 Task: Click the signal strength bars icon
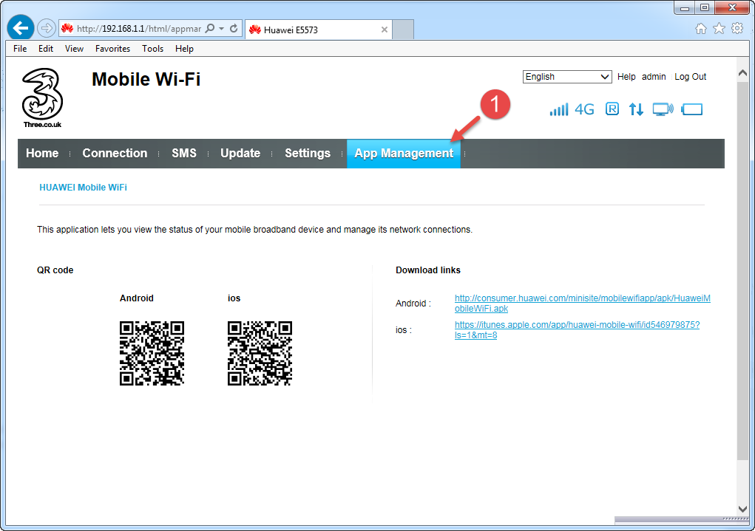click(x=559, y=109)
